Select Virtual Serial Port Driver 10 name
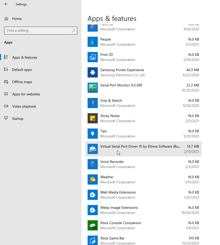 tap(141, 146)
